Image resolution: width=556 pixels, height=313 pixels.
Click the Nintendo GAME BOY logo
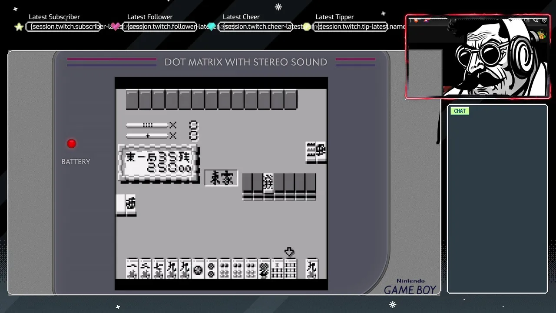(x=410, y=287)
